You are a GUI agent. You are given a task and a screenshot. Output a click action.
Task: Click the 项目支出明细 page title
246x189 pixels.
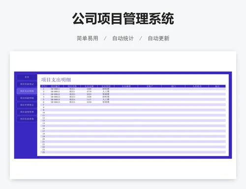click(x=56, y=80)
